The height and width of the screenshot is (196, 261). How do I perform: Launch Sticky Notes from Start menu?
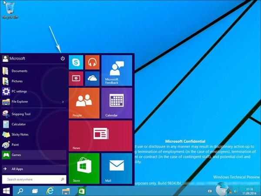pos(34,135)
